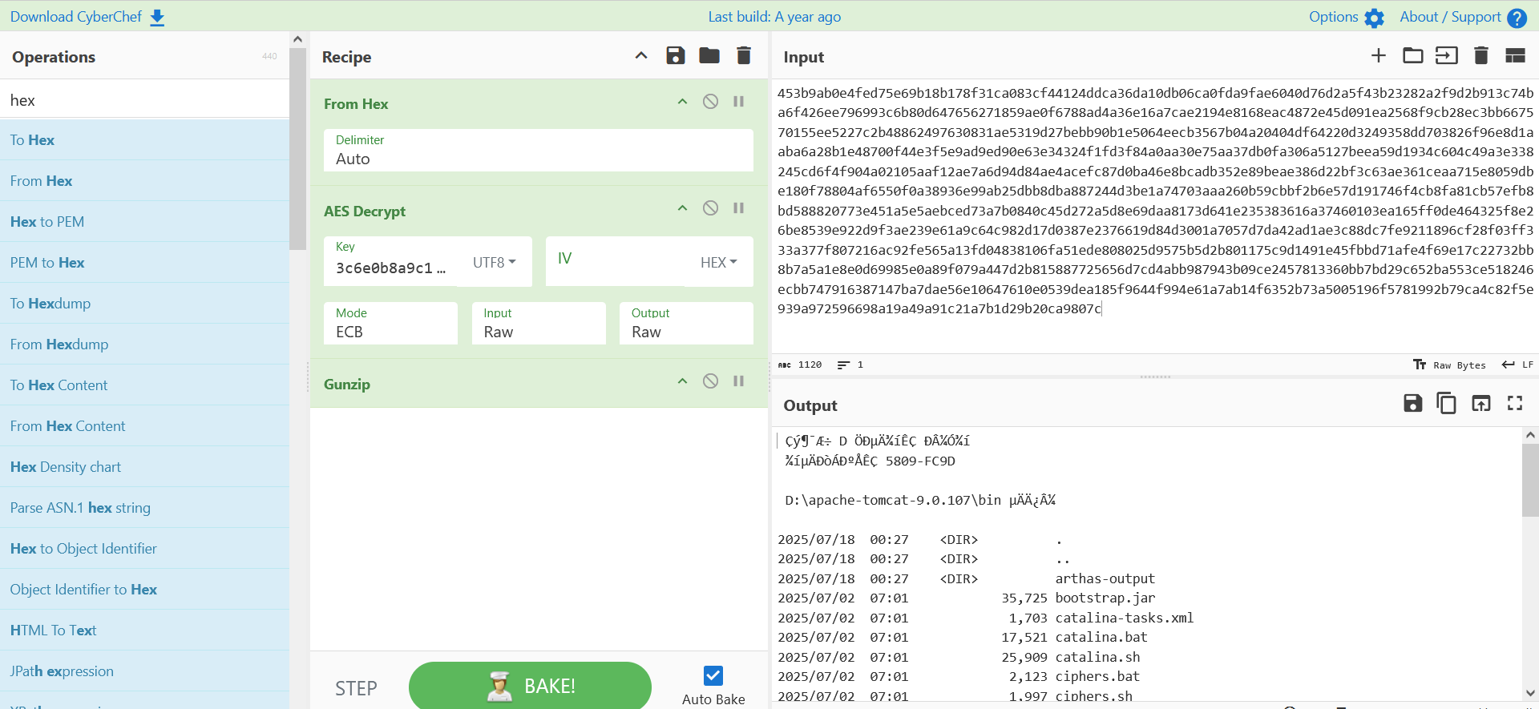Click Options link text
This screenshot has height=709, width=1539.
pyautogui.click(x=1333, y=17)
